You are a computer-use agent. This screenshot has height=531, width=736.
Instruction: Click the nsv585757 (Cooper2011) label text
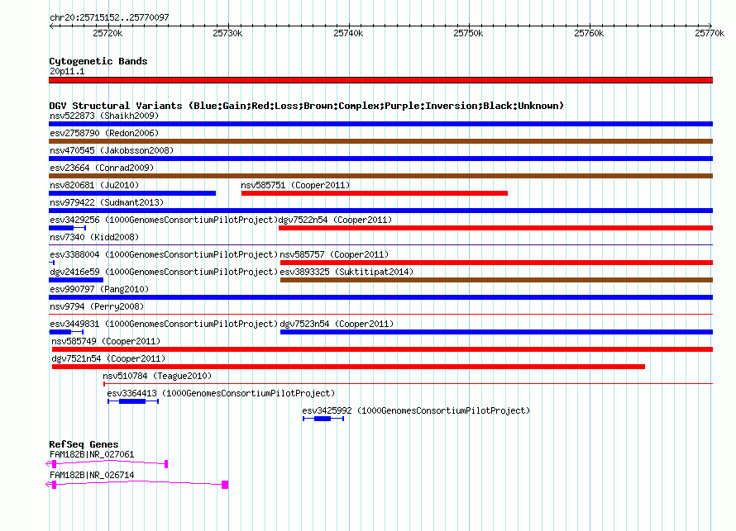(334, 254)
